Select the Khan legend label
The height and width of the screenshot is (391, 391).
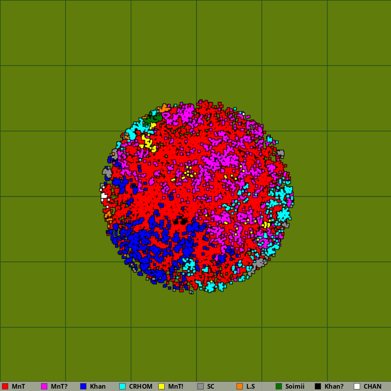point(98,387)
